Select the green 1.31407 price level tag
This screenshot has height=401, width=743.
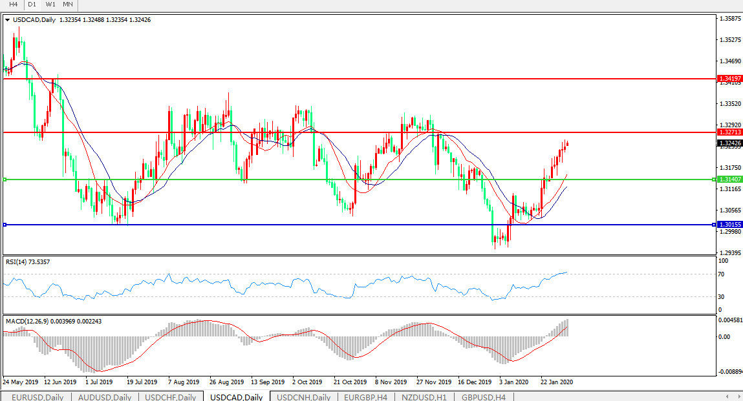729,179
